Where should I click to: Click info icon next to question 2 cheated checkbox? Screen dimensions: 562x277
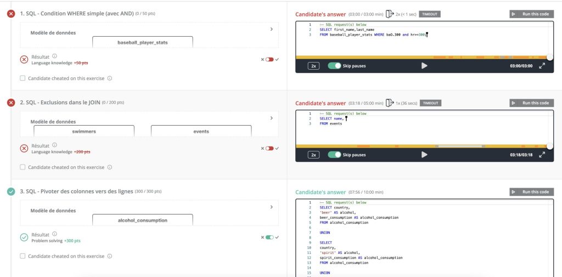tap(110, 167)
